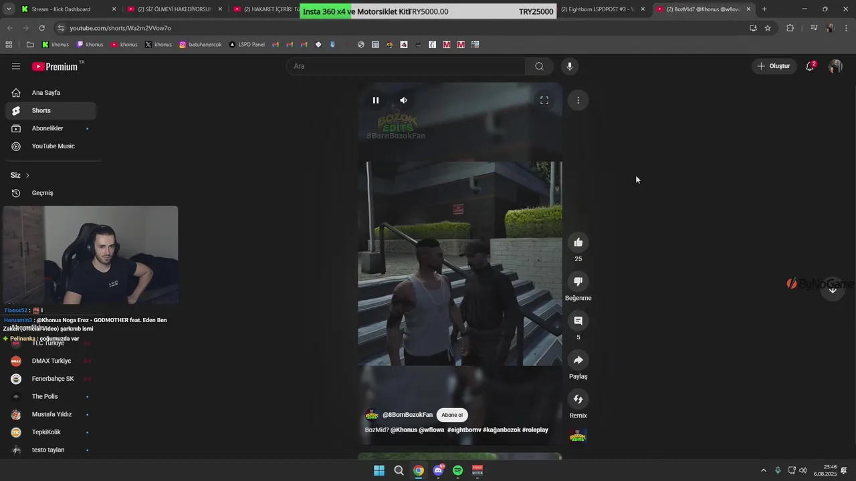856x481 pixels.
Task: Open the comments panel showing 5
Action: [578, 321]
